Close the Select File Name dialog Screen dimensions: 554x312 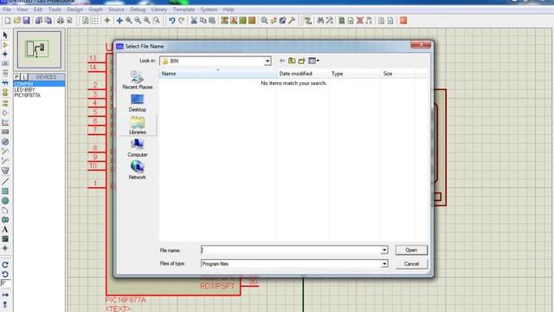point(421,44)
